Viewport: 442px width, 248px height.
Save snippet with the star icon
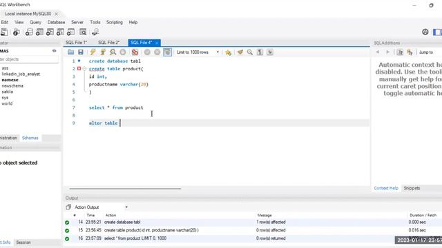229,52
